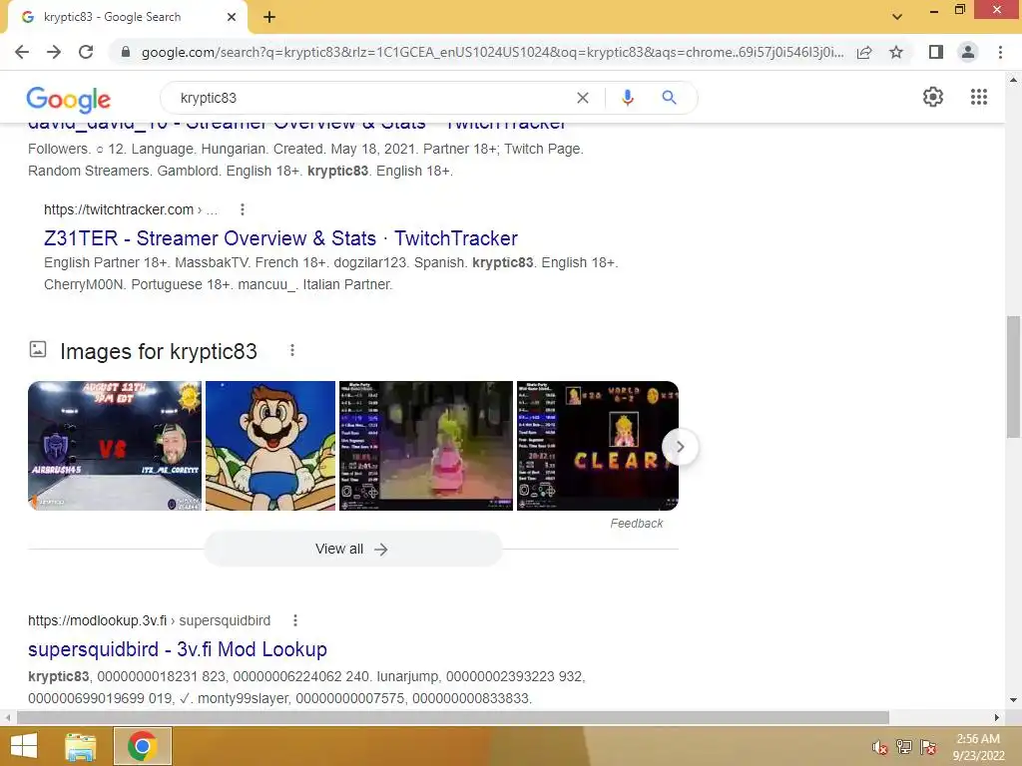Open the Action Center flag icon

point(928,746)
